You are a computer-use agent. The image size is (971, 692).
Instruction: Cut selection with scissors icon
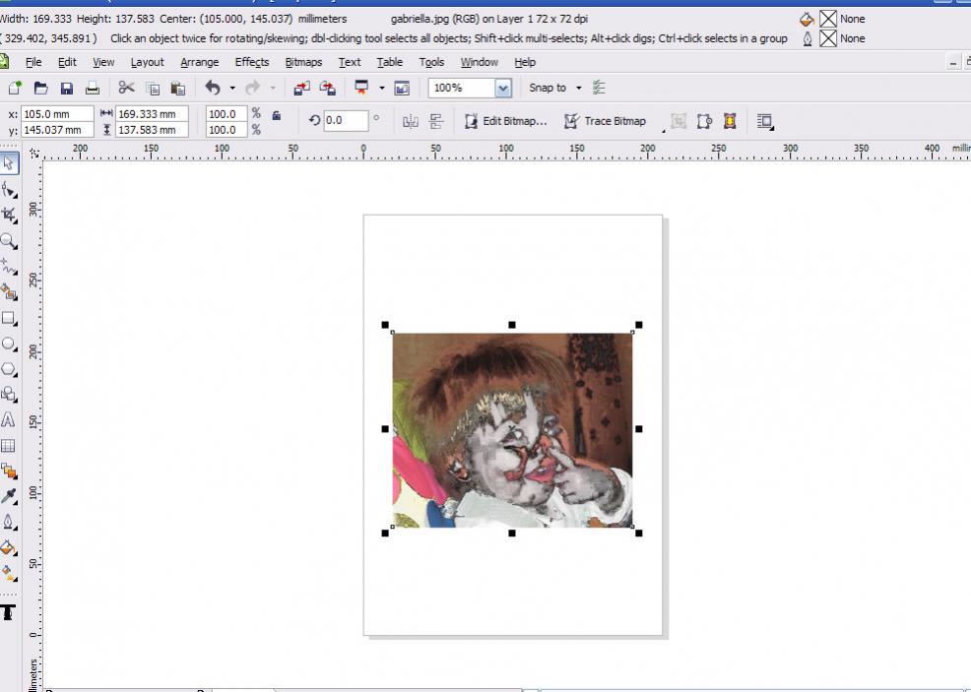point(126,88)
